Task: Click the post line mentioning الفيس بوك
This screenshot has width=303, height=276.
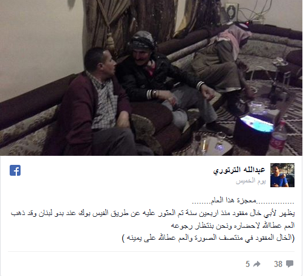Action: point(152,213)
